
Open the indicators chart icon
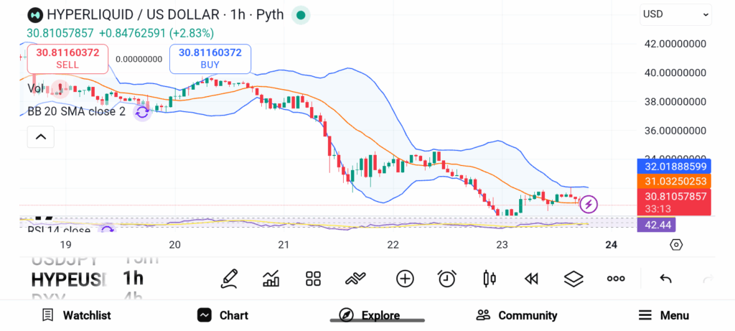coord(271,279)
